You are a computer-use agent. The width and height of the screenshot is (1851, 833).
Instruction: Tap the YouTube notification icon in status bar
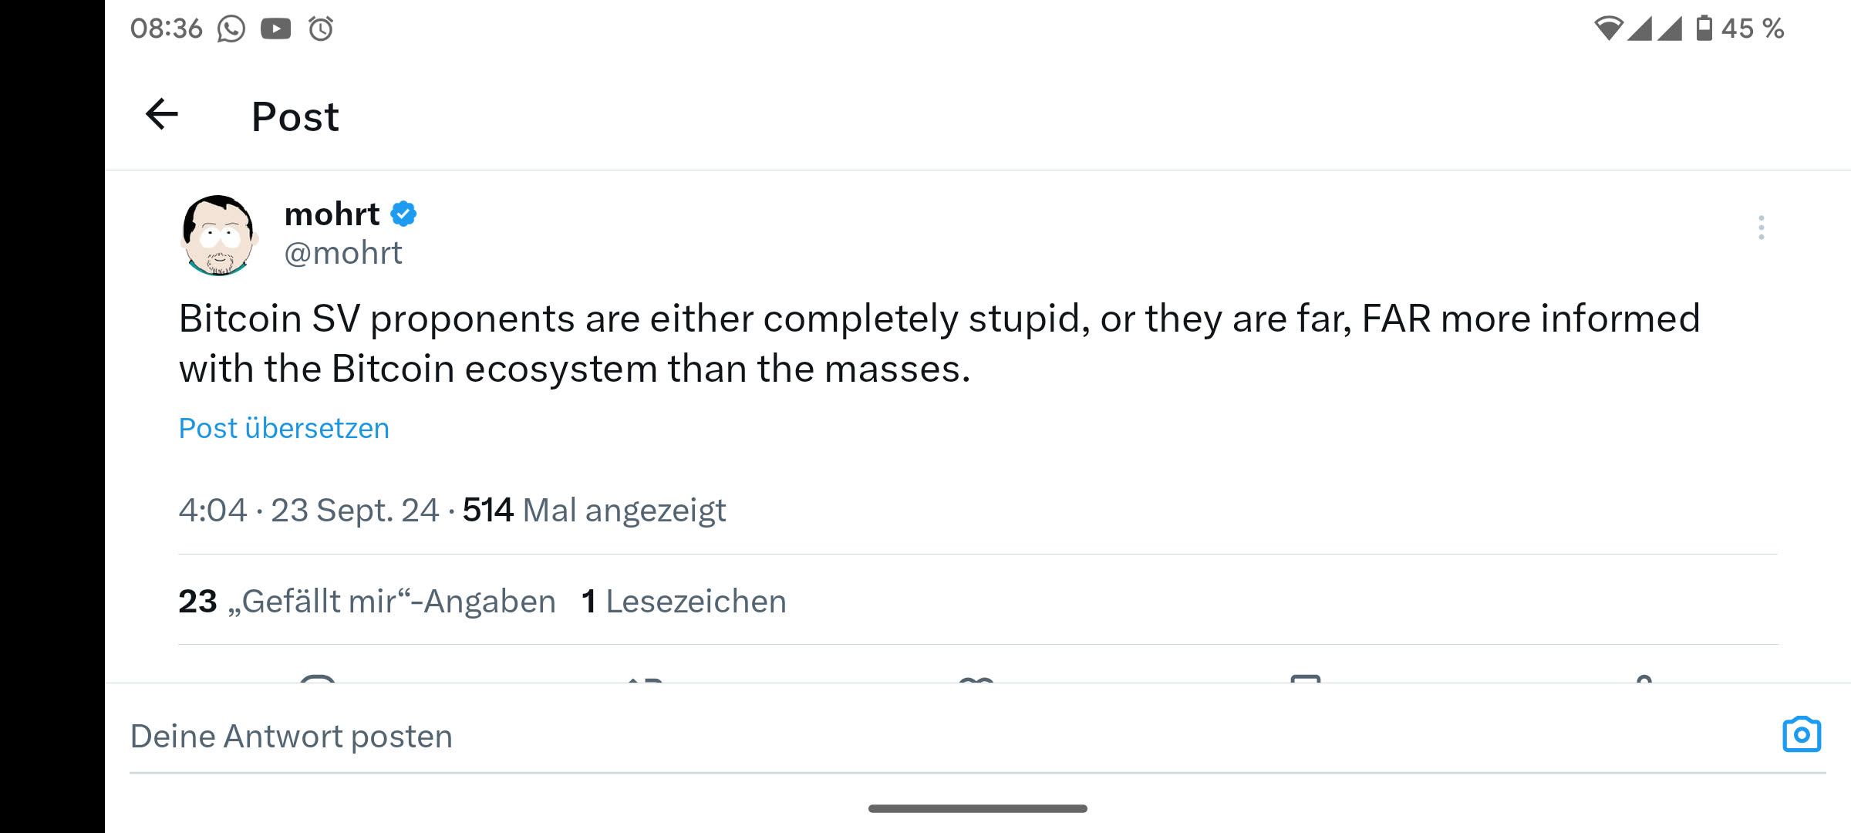(x=275, y=29)
